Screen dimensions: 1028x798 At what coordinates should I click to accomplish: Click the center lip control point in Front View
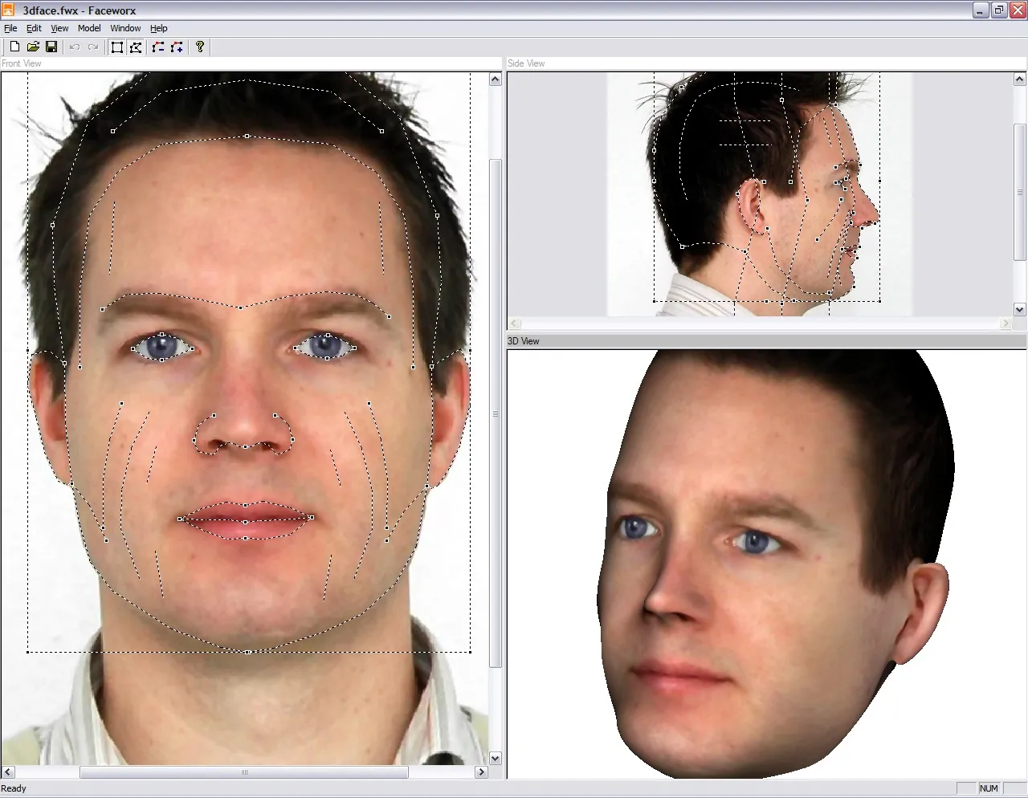coord(245,522)
